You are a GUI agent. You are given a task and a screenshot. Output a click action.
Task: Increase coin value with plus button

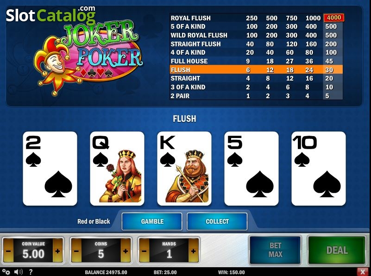click(58, 251)
